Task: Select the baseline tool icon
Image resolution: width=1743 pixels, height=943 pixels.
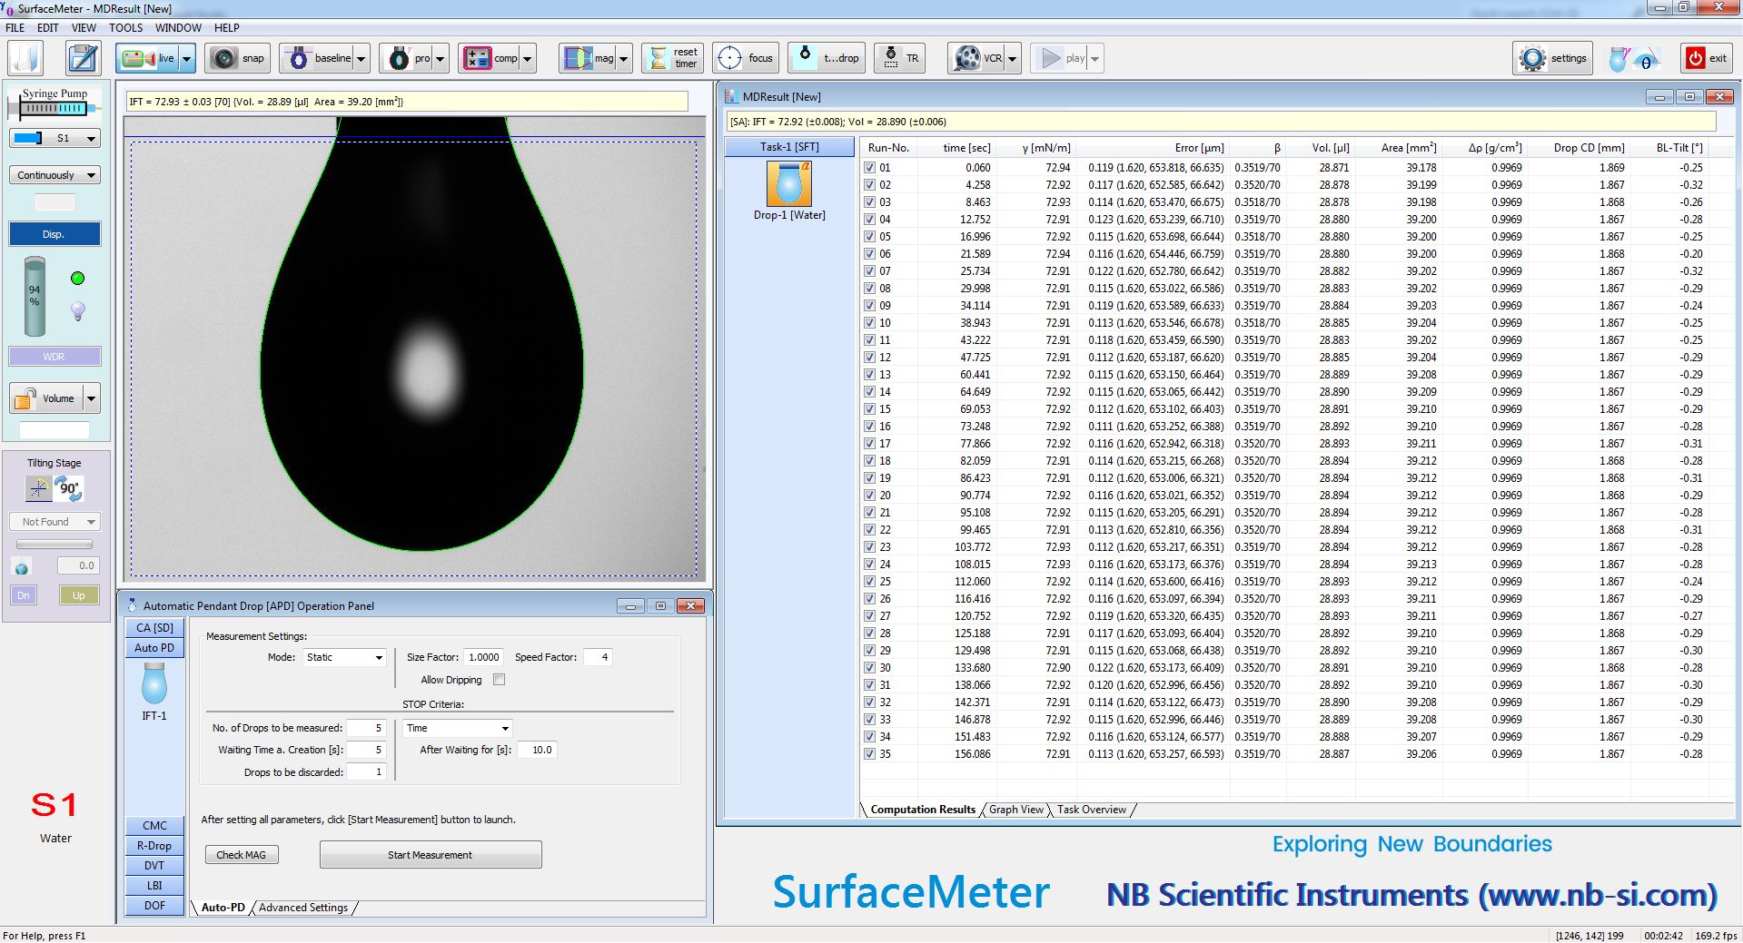Action: pyautogui.click(x=298, y=58)
